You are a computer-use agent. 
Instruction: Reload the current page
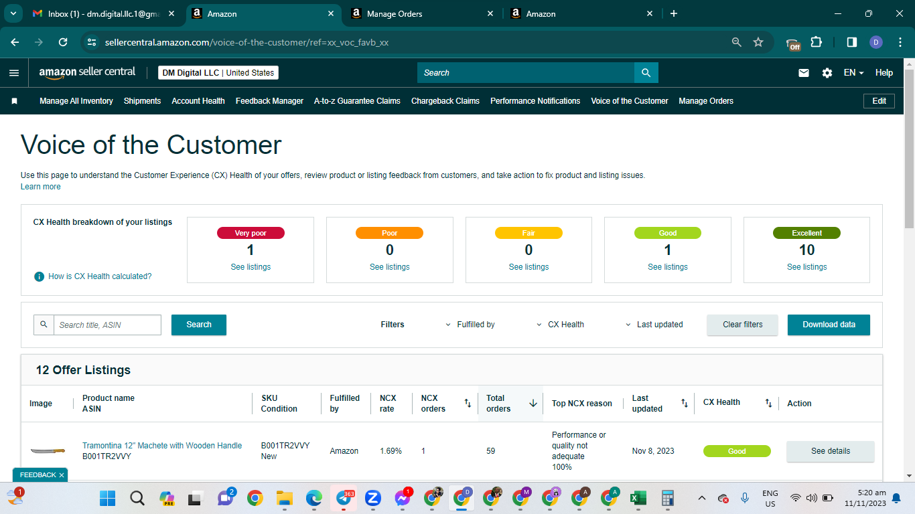click(63, 42)
